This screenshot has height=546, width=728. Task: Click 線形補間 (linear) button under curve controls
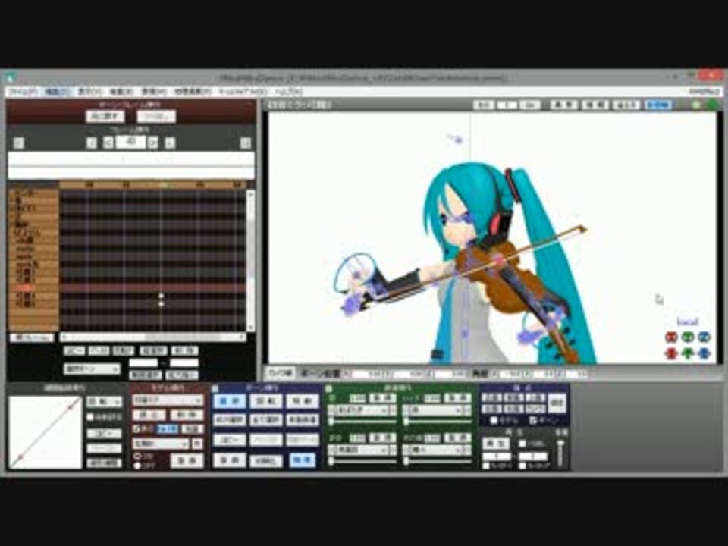(105, 463)
